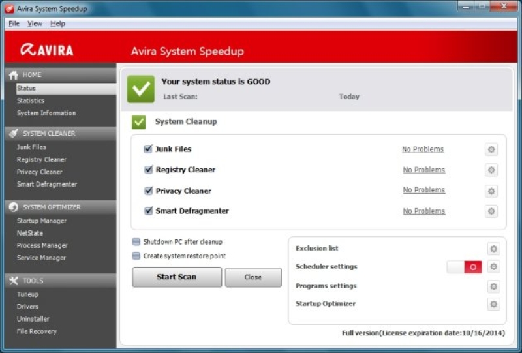Click Smart Defragmenter No Problems link
This screenshot has width=522, height=353.
(x=423, y=211)
